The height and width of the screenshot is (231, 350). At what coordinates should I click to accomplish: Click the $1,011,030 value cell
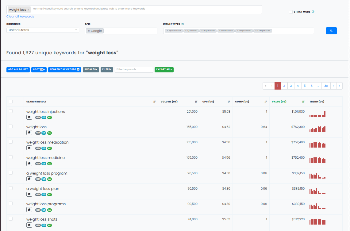(x=298, y=112)
